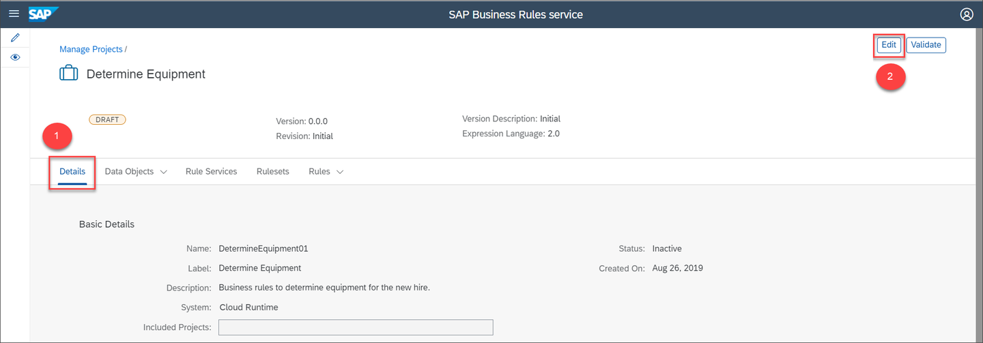
Task: Select the eye view sidebar icon
Action: 15,57
